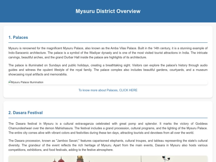Click the broken Mysuru Palace Illumination image
The height and width of the screenshot is (162, 216).
pos(108,82)
